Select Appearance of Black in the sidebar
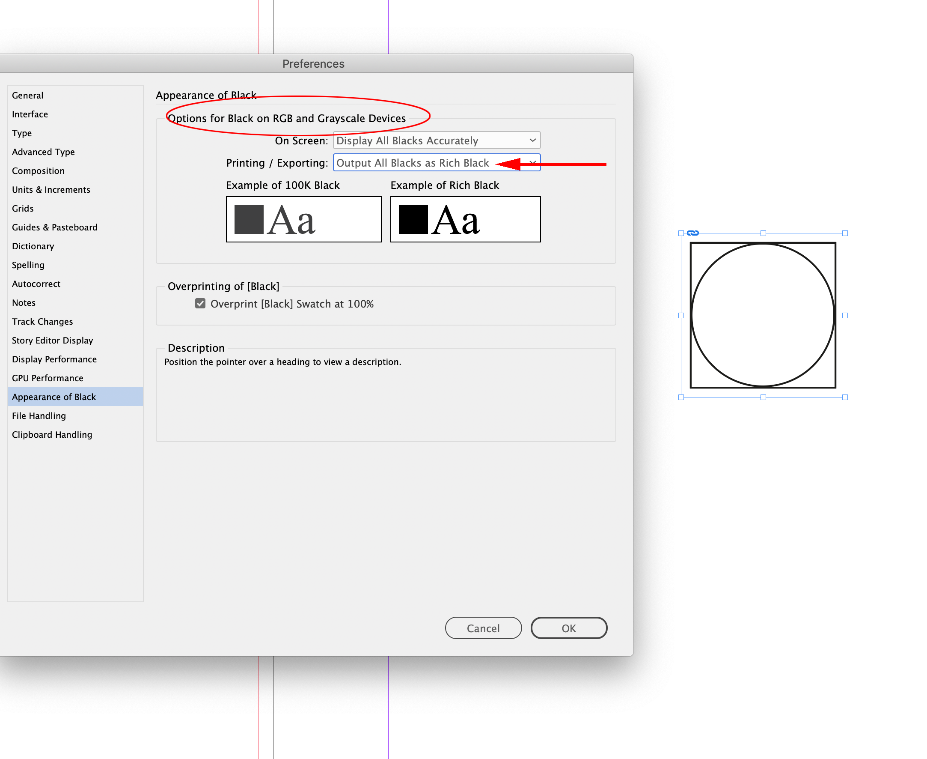The height and width of the screenshot is (759, 927). point(54,397)
